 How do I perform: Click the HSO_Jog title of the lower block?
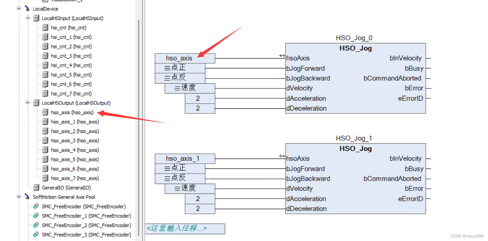point(355,148)
